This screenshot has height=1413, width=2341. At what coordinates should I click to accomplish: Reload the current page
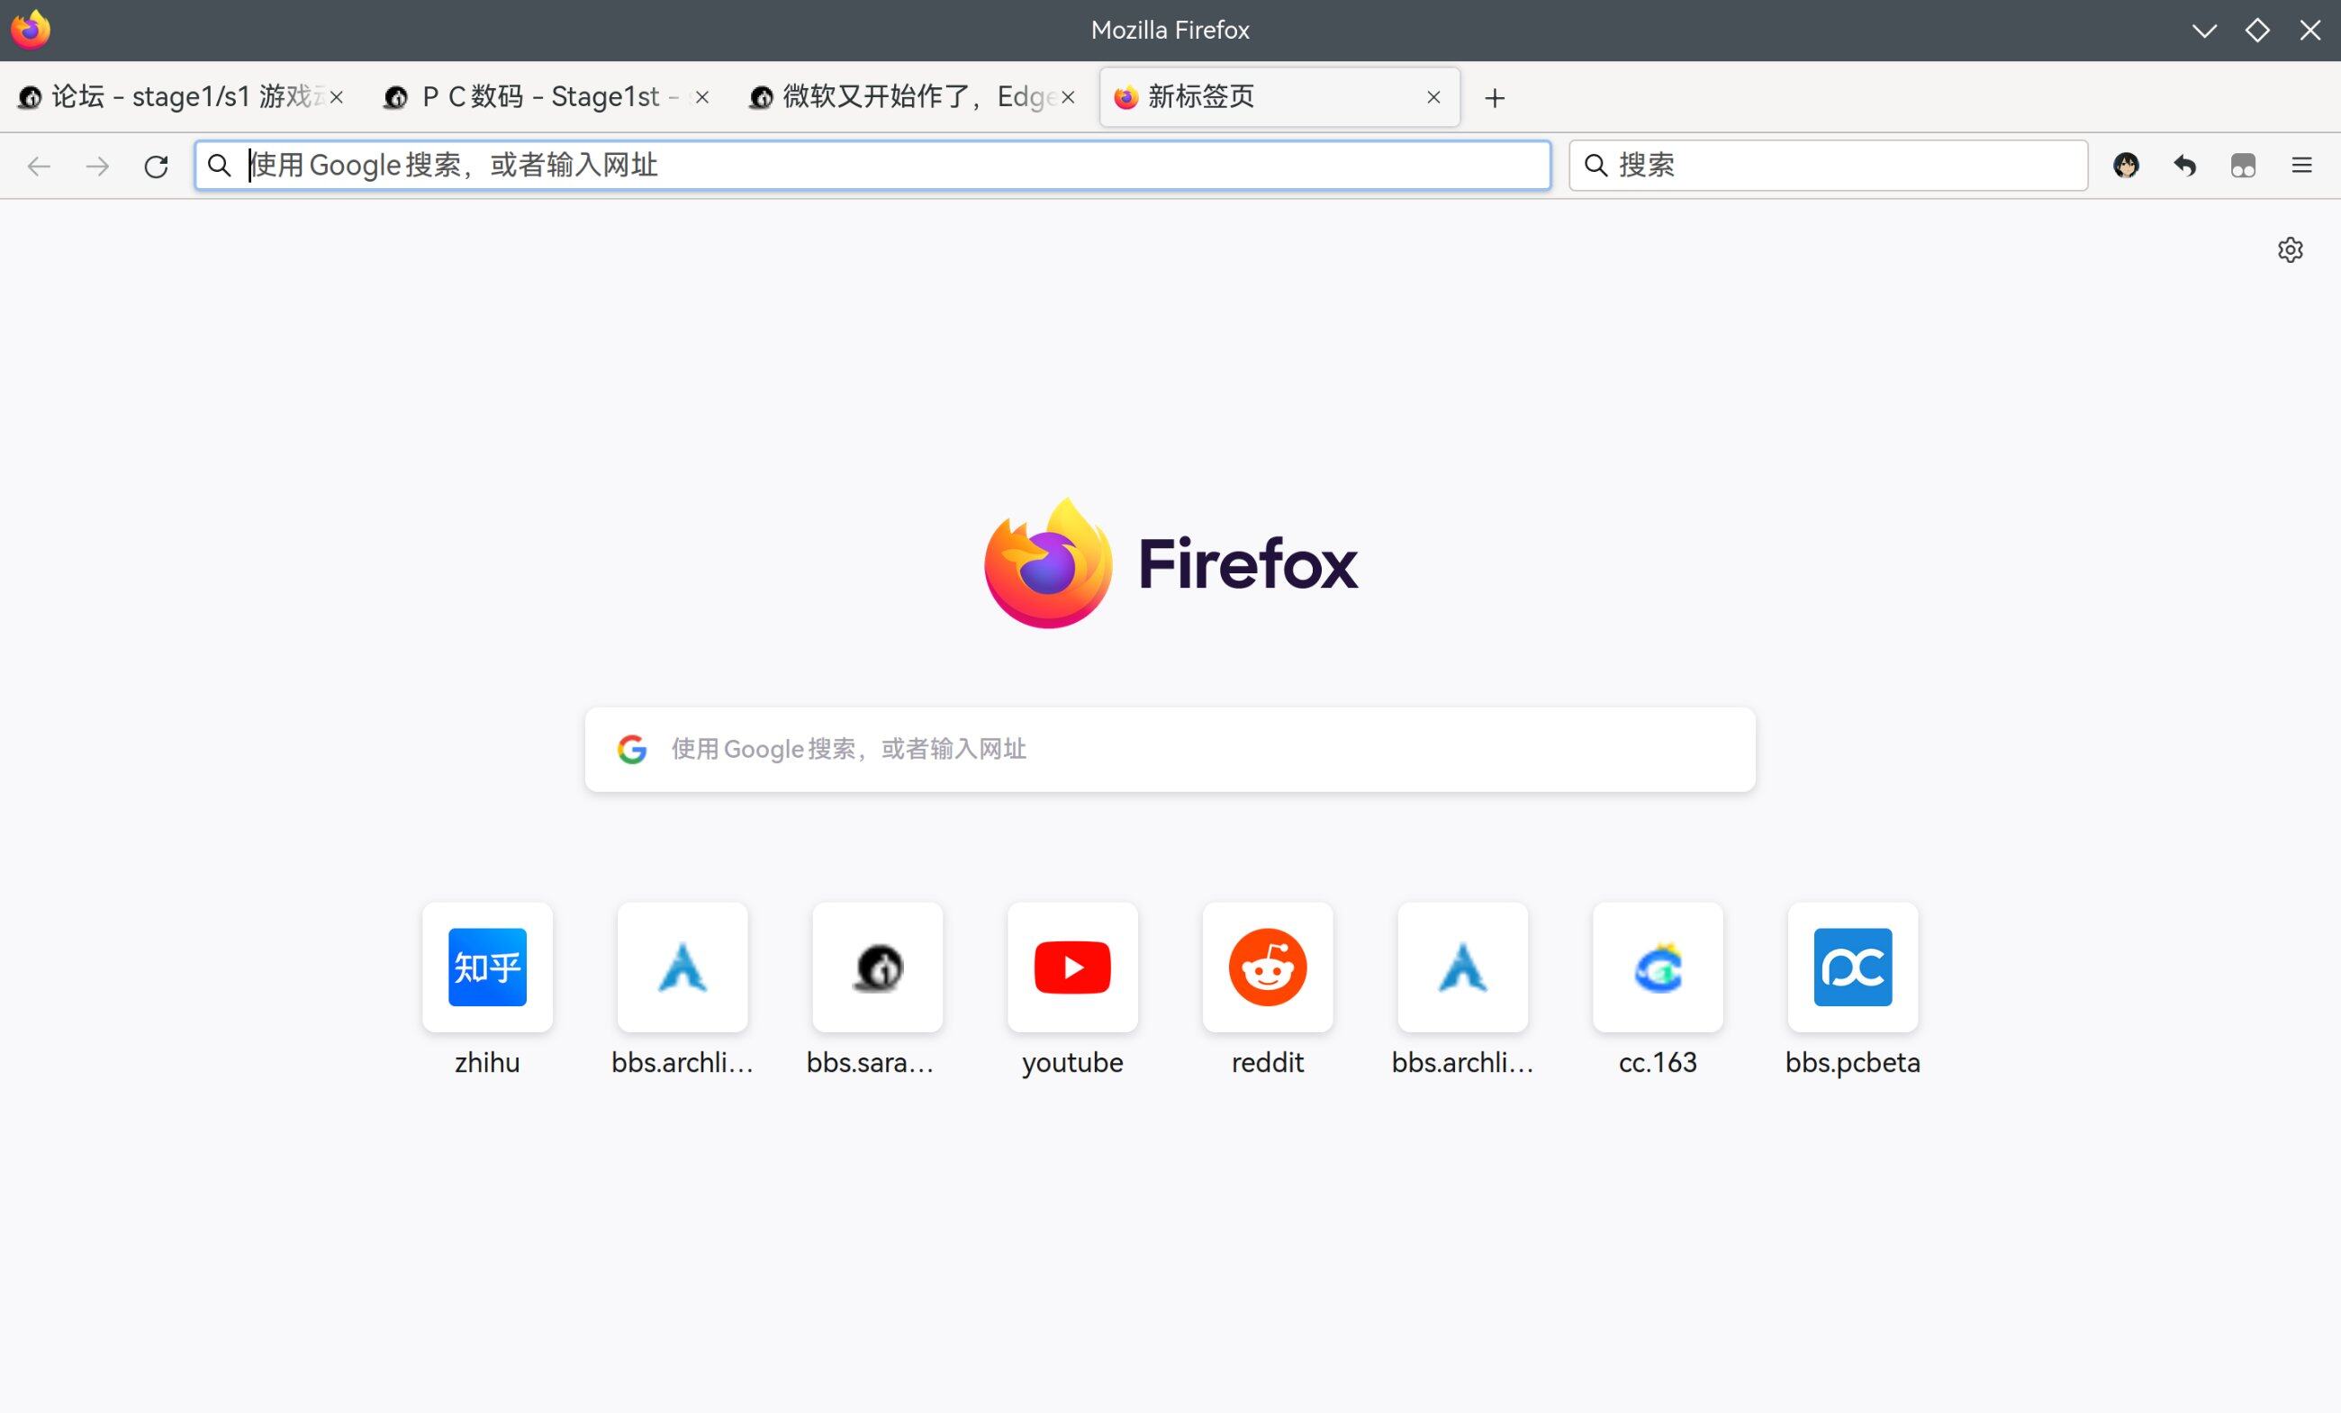(x=156, y=166)
